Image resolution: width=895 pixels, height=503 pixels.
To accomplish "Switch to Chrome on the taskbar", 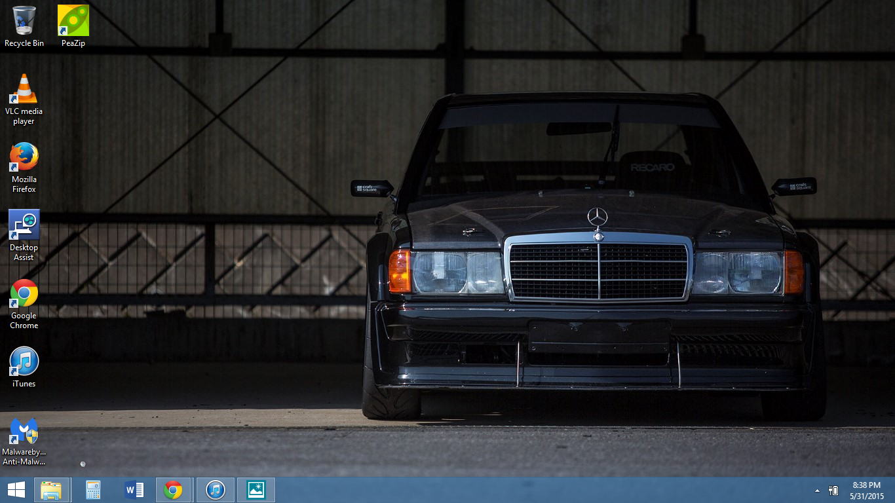I will tap(174, 490).
